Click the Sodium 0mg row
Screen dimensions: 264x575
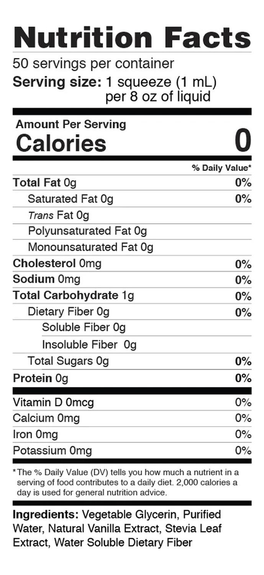point(46,279)
